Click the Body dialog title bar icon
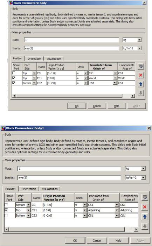152x246 pixels. click(11, 3)
